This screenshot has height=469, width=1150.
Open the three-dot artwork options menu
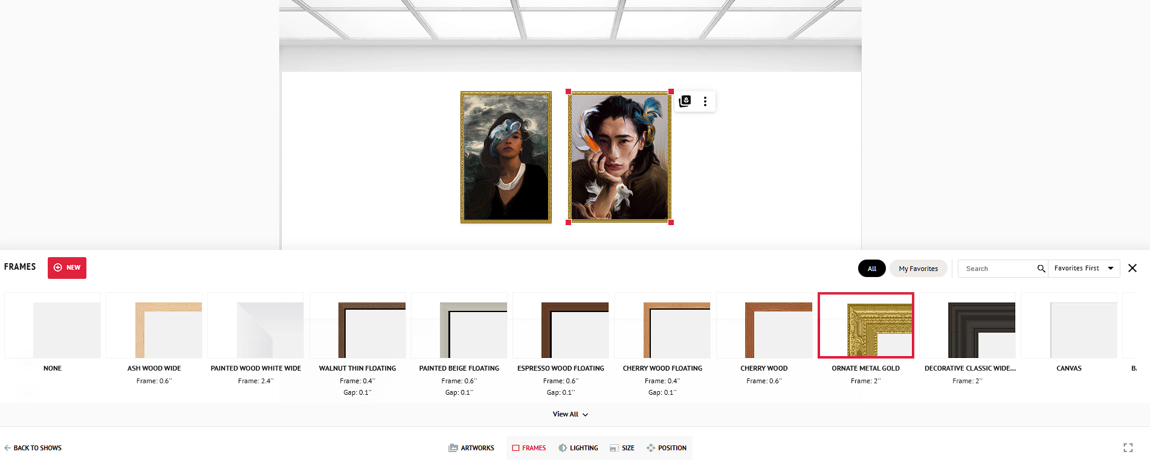coord(705,101)
